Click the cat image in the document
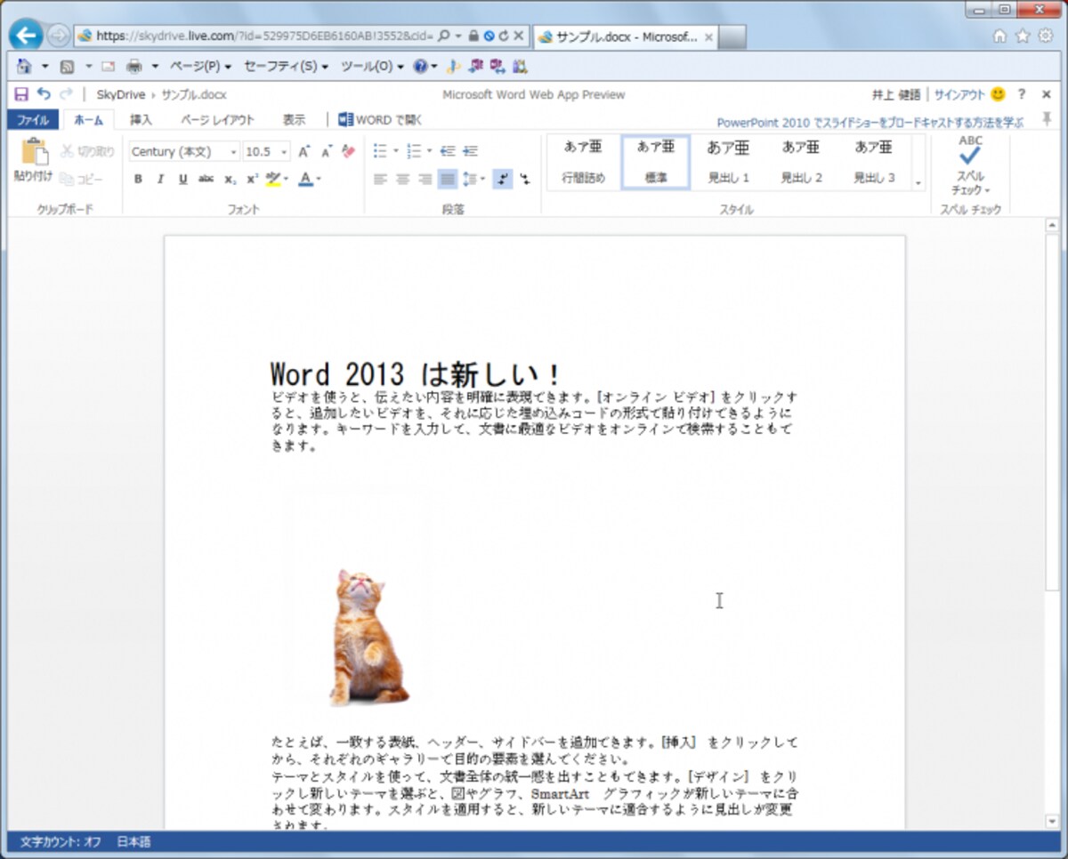Screen dimensions: 1068x859 click(368, 637)
